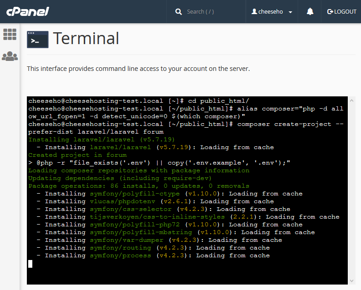Click the user silhouette icon beside cheeseho

[x=254, y=12]
